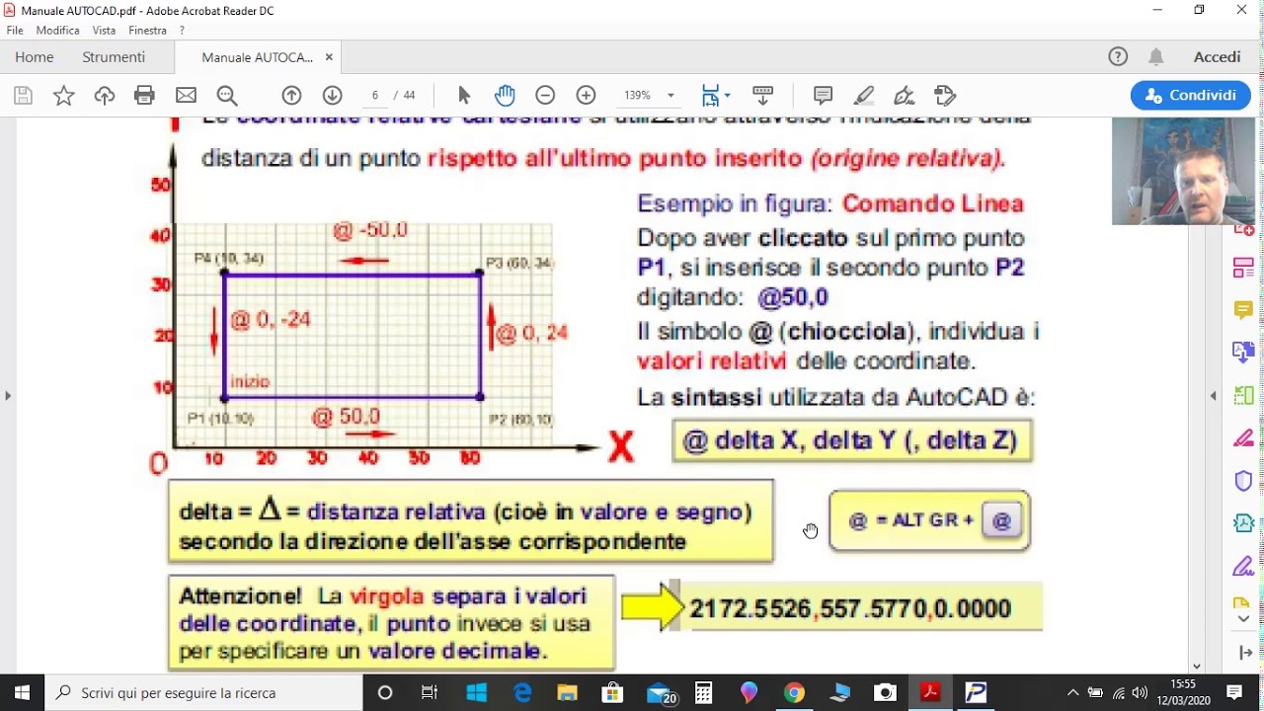
Task: Go to next page arrow
Action: point(333,96)
